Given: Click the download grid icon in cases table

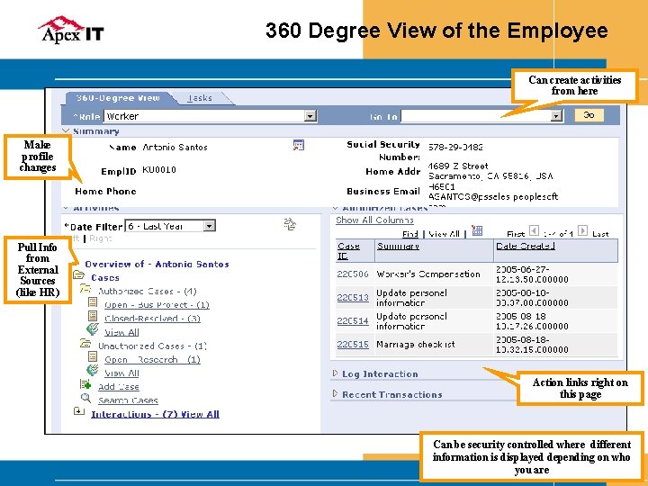Looking at the screenshot, I should click(477, 230).
